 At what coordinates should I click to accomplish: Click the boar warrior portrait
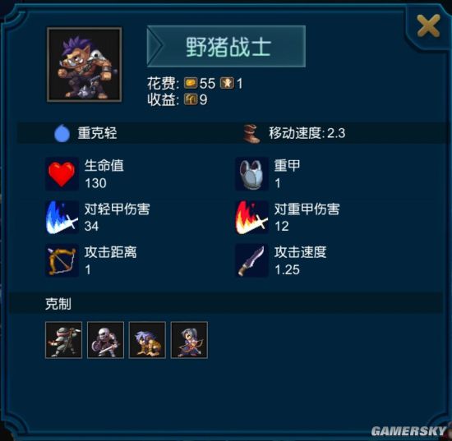click(x=84, y=65)
